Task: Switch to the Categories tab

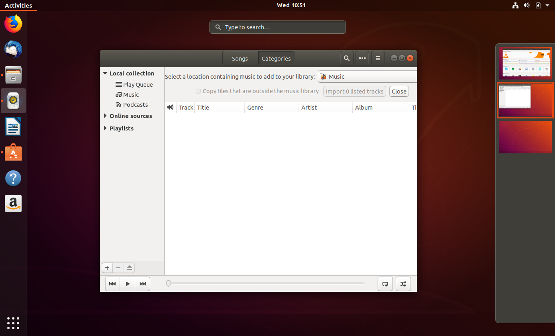Action: (x=276, y=58)
